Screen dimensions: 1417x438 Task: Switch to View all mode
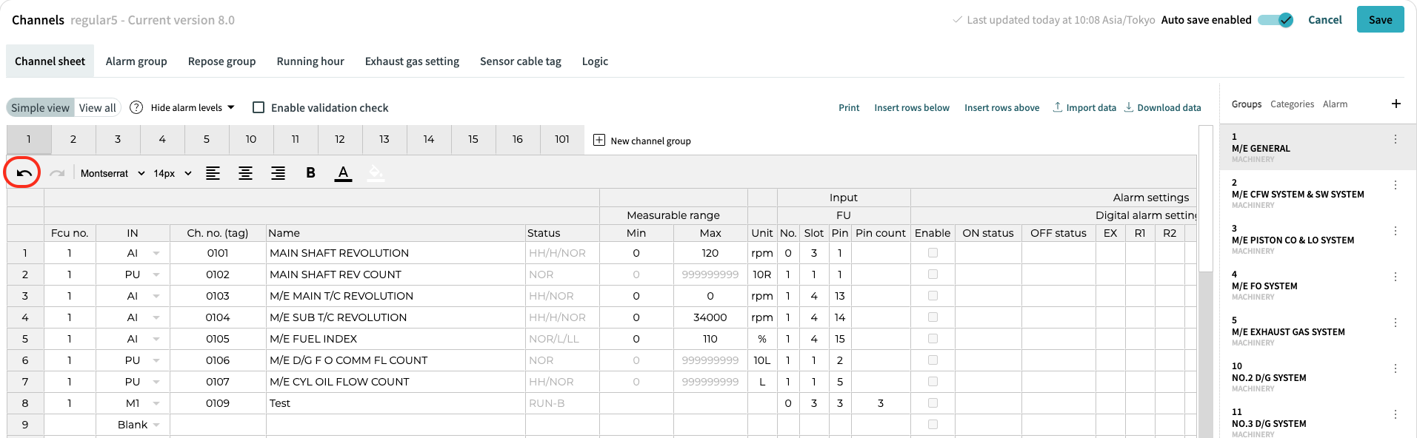97,107
